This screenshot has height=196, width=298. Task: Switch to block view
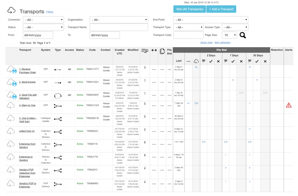click(x=207, y=43)
